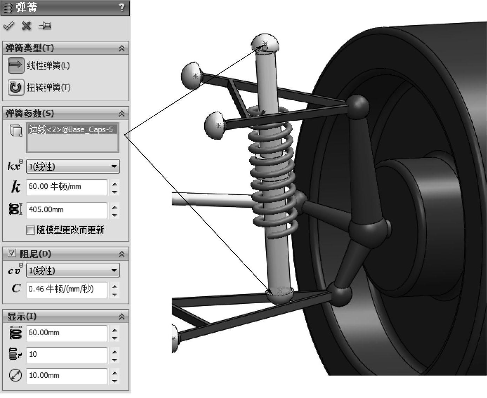Increase the damping constant value with the up arrow
This screenshot has height=398, width=487.
[x=115, y=286]
